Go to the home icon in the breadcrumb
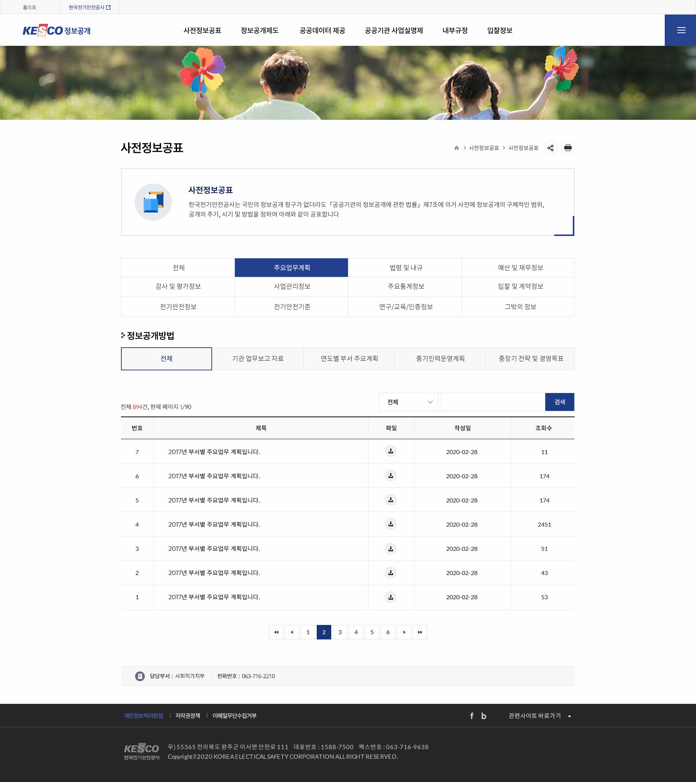Screen dimensions: 696x782 (x=456, y=148)
